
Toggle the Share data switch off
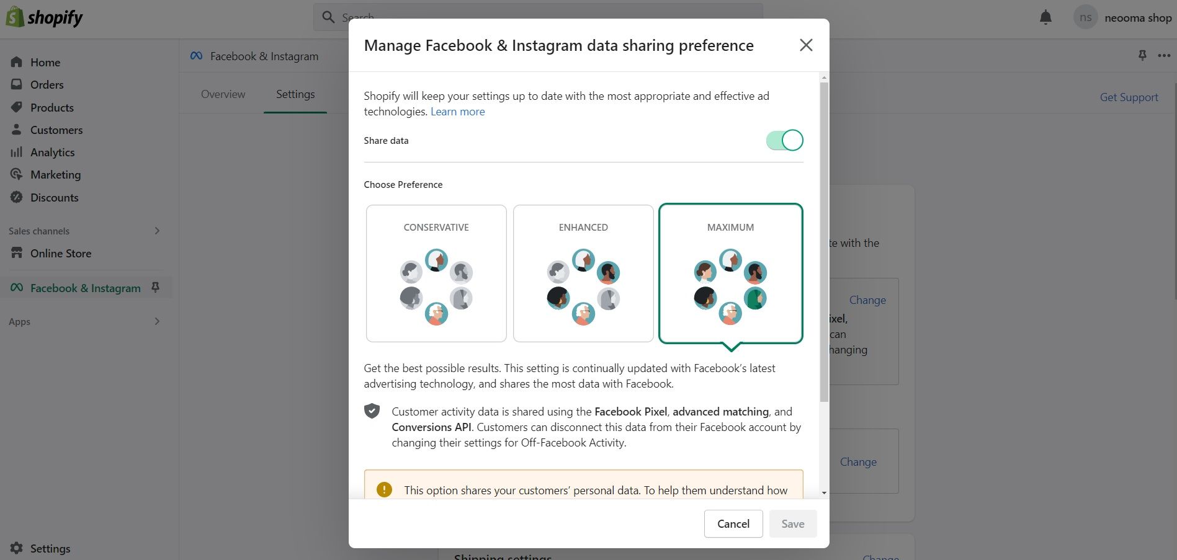[784, 140]
